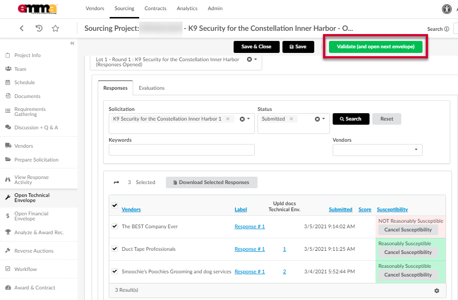The height and width of the screenshot is (300, 458).
Task: Open the Sourcing top menu
Action: pyautogui.click(x=124, y=8)
